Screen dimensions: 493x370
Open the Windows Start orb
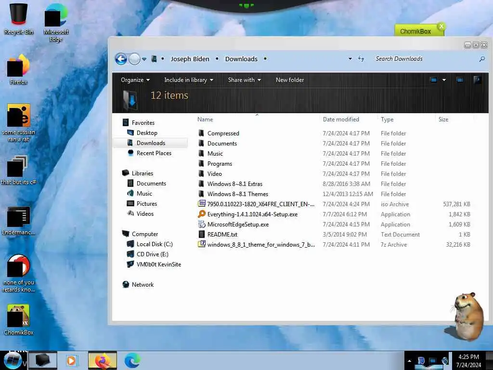coord(13,360)
